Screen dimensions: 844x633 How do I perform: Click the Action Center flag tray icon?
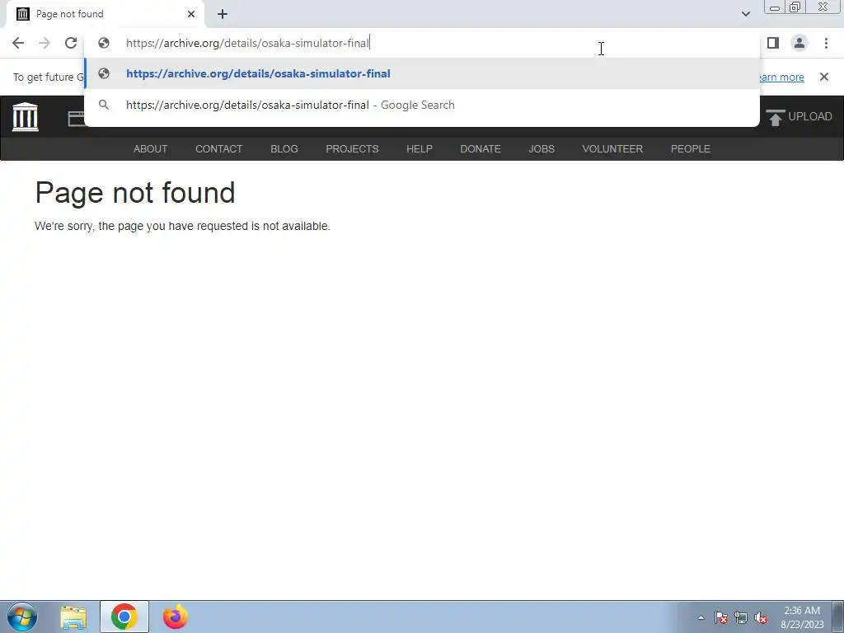pyautogui.click(x=721, y=617)
